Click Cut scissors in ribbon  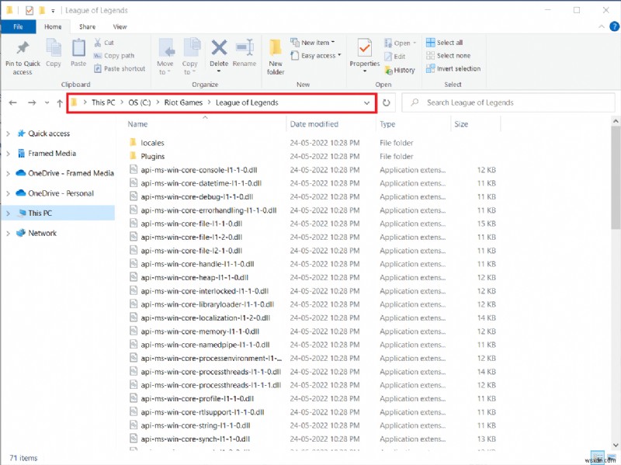(104, 43)
